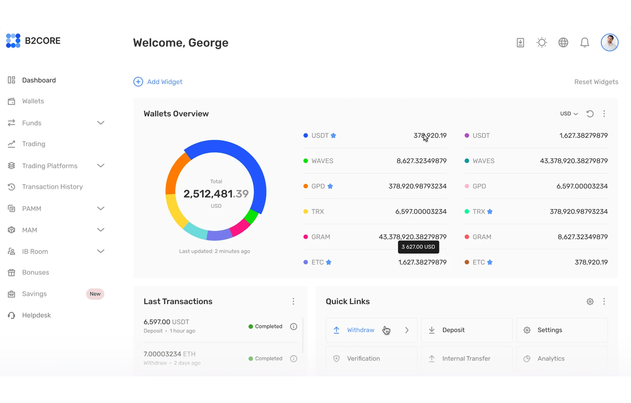The height and width of the screenshot is (403, 631).
Task: Click the download icon in header
Action: click(520, 43)
